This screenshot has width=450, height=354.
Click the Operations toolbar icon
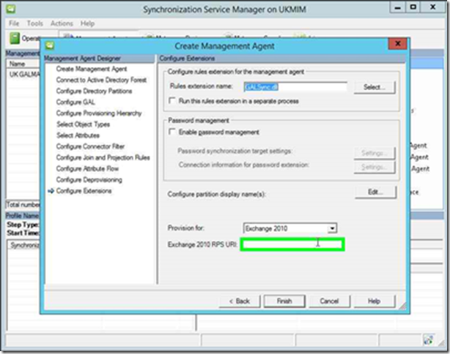pos(15,38)
